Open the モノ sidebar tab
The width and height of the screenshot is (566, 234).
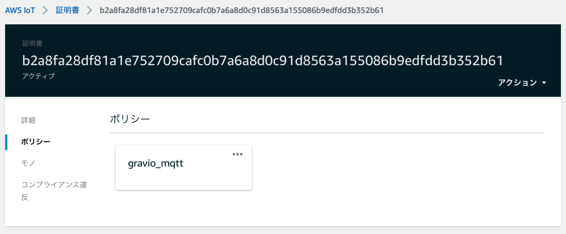[x=28, y=163]
